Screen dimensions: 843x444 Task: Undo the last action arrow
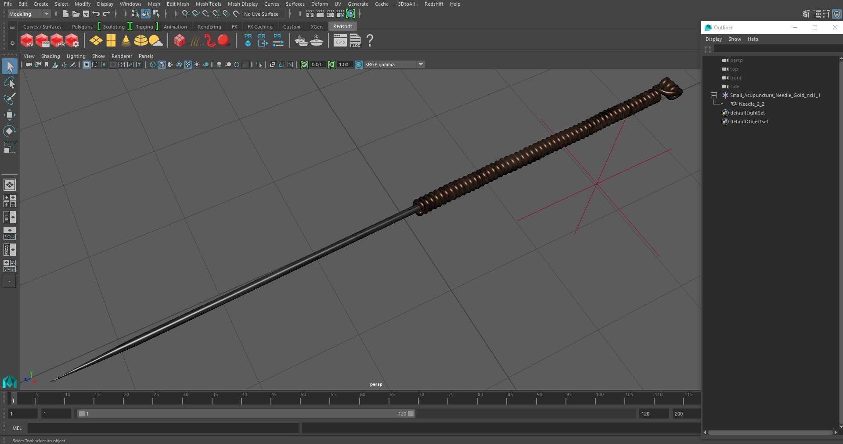96,14
